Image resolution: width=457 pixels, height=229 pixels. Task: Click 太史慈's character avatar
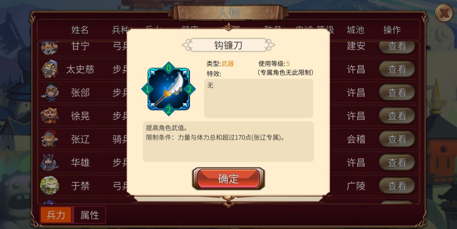click(x=50, y=69)
